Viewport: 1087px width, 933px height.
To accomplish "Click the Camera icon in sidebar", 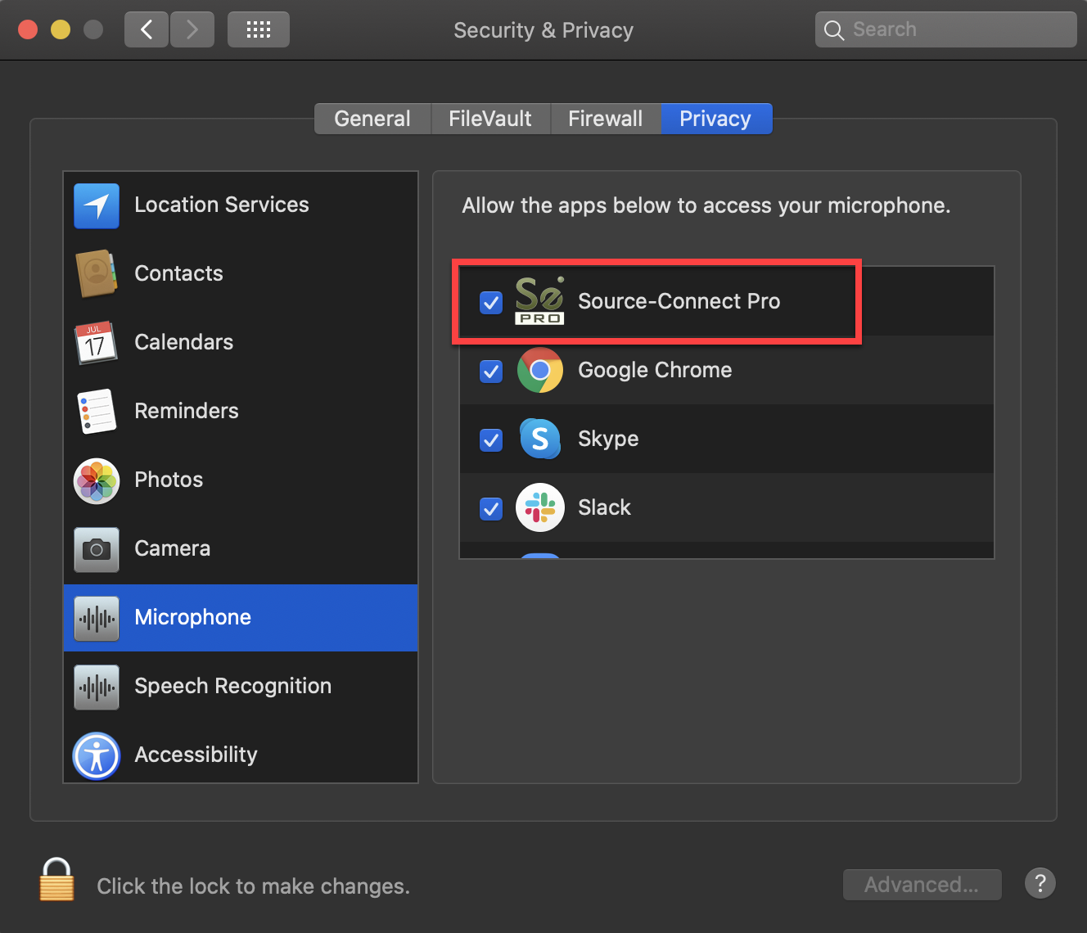I will tap(97, 549).
